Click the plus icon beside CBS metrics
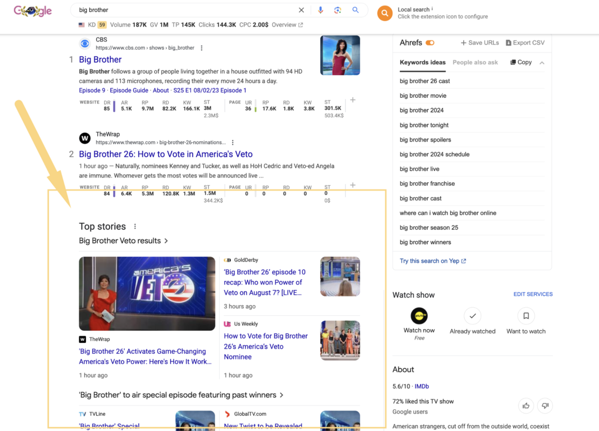Screen dimensions: 599x431 353,100
